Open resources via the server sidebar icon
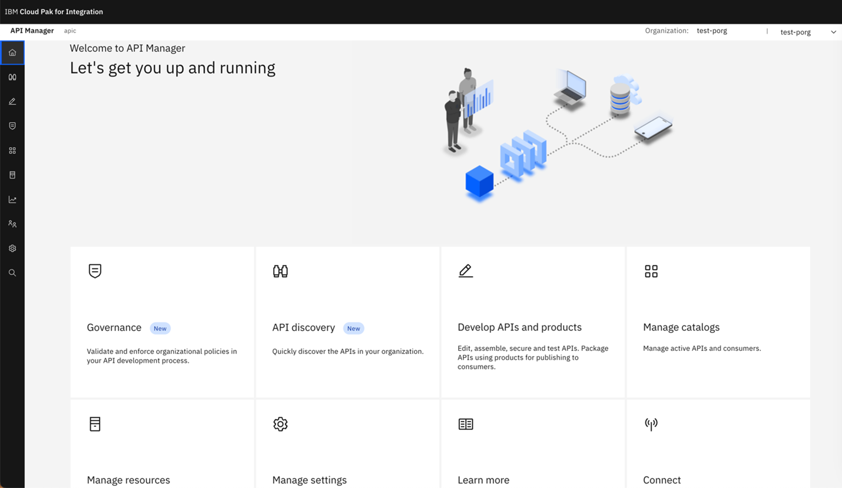 (12, 174)
